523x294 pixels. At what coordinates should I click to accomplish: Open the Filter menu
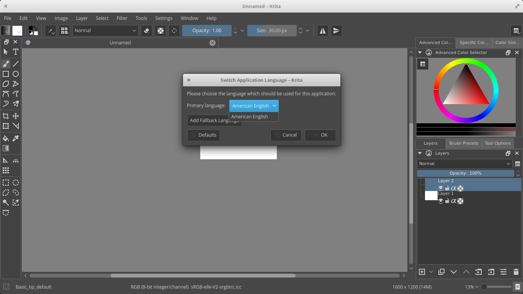point(122,18)
